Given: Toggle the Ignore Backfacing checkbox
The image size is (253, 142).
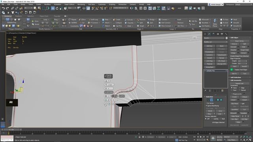Looking at the screenshot, I should pos(206,106).
